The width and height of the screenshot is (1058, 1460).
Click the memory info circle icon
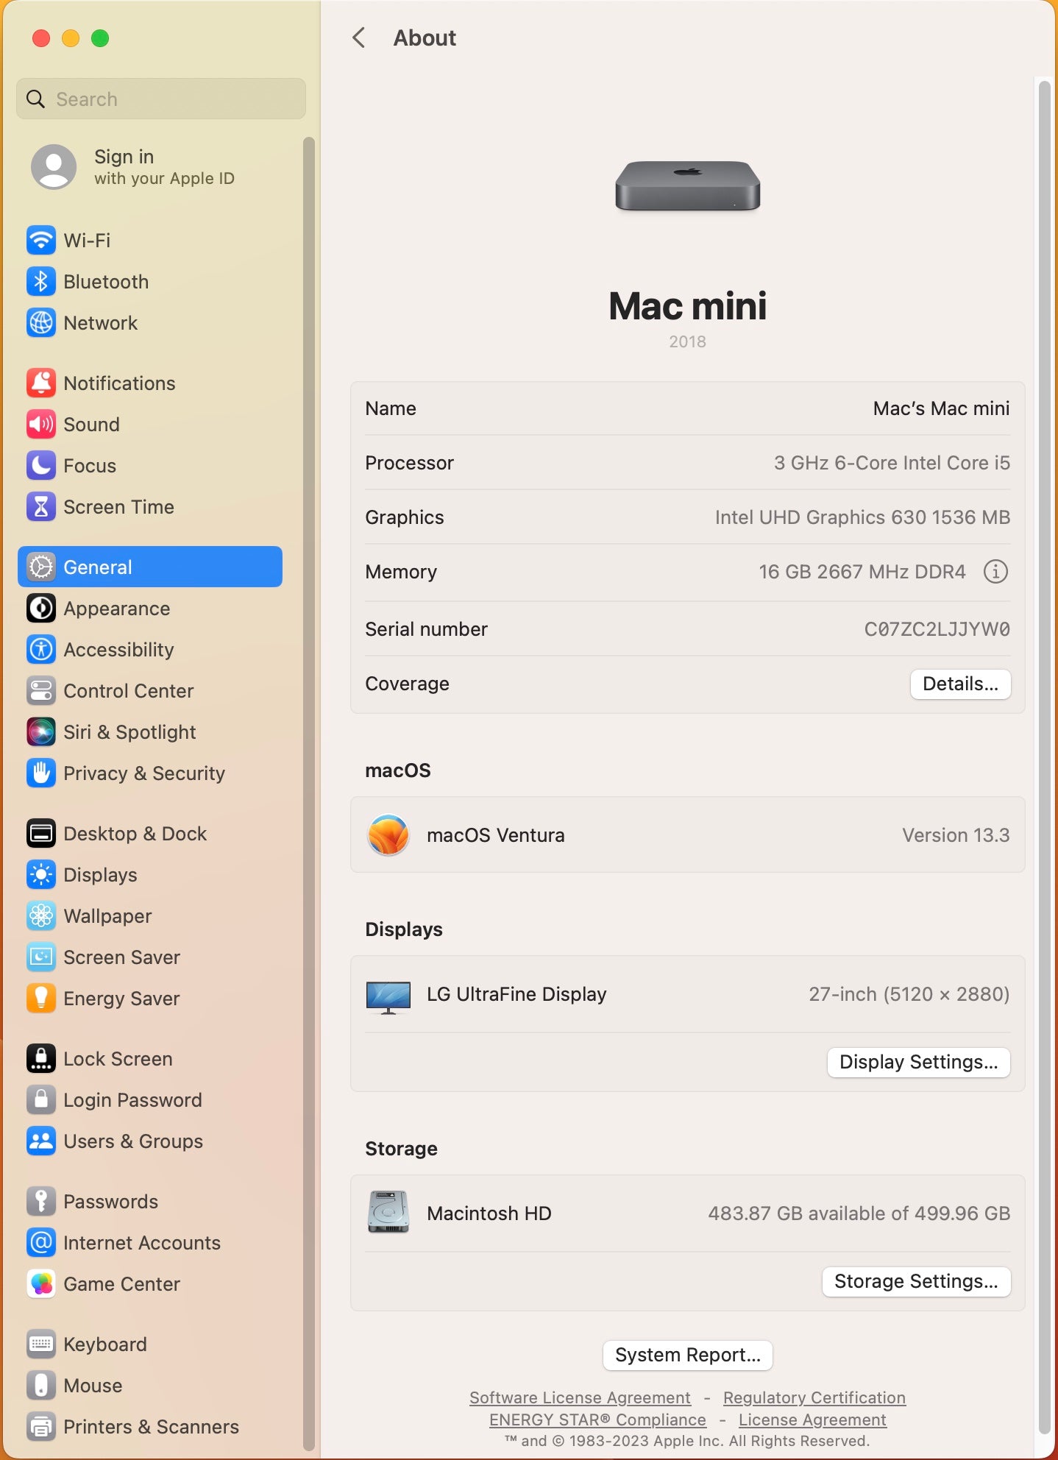[x=995, y=572]
